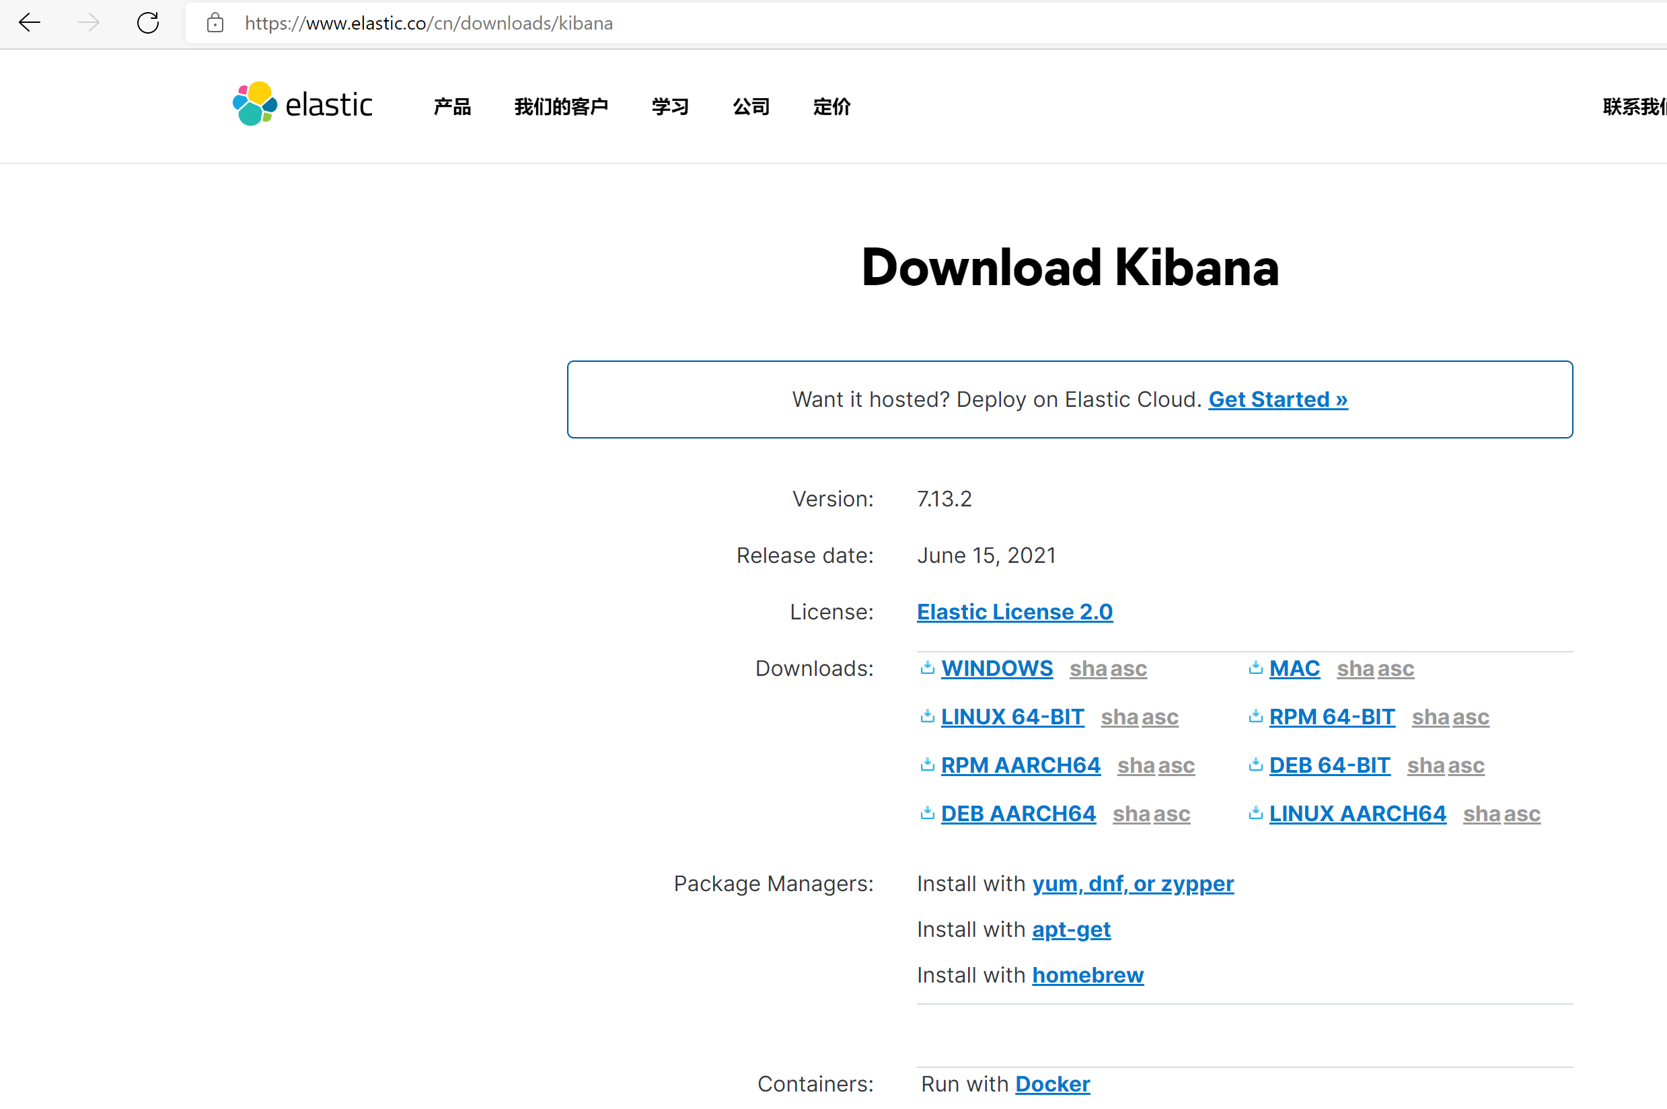This screenshot has height=1109, width=1667.
Task: Download the DEB AARCH64 package
Action: (x=1018, y=813)
